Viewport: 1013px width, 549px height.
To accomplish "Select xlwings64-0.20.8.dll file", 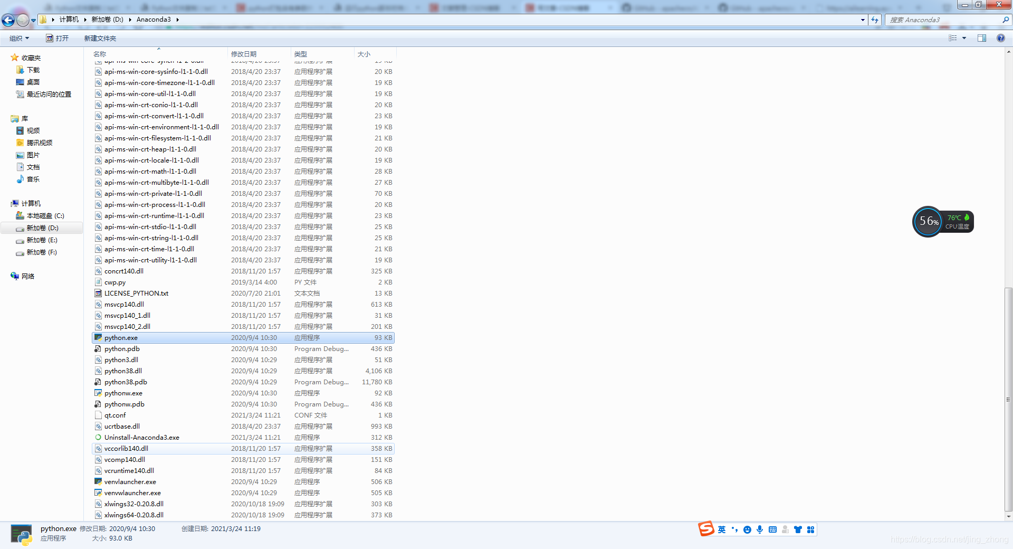I will pos(243,515).
